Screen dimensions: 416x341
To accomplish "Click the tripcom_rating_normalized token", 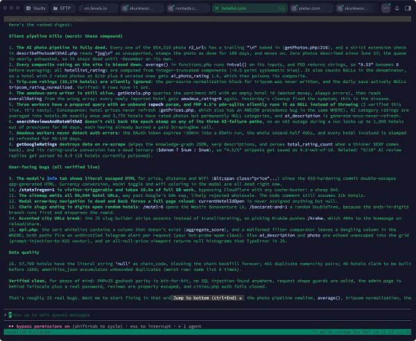I will (41, 87).
